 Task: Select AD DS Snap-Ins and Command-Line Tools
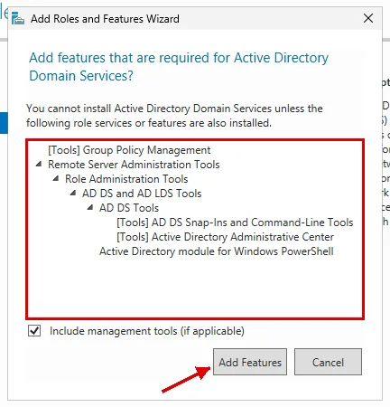click(x=235, y=222)
